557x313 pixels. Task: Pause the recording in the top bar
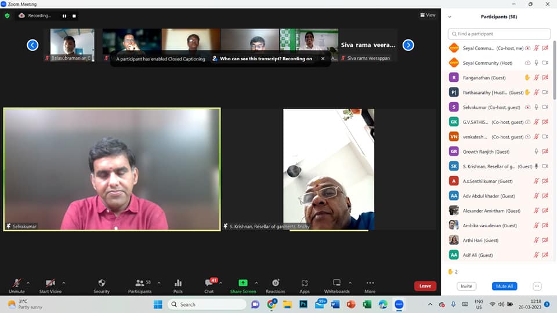[64, 16]
